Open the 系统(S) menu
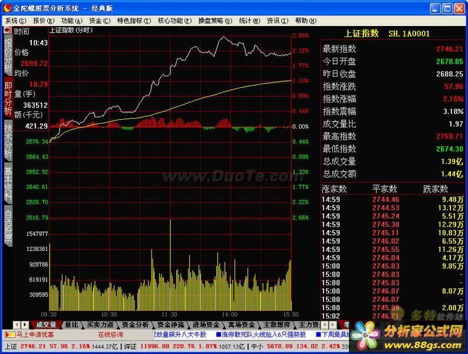468x354 pixels. tap(15, 21)
